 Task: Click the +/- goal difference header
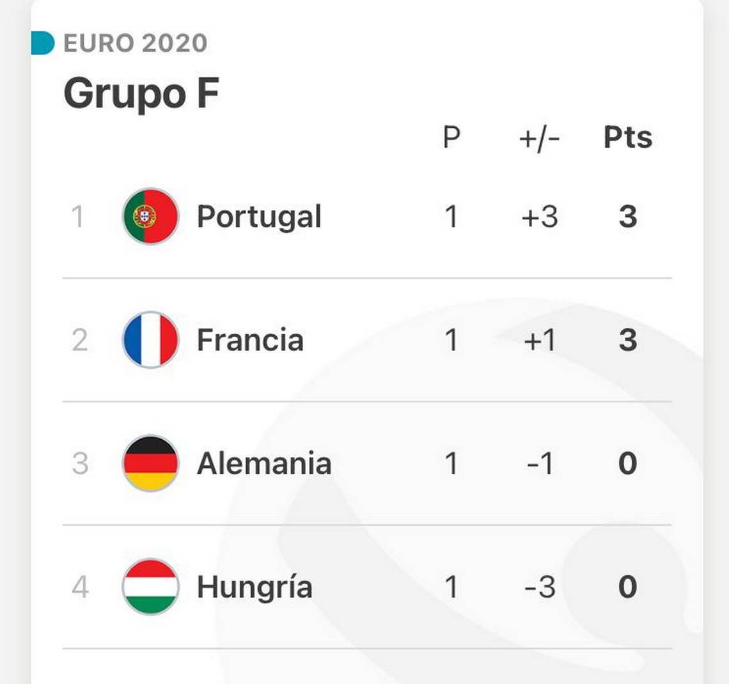coord(539,139)
